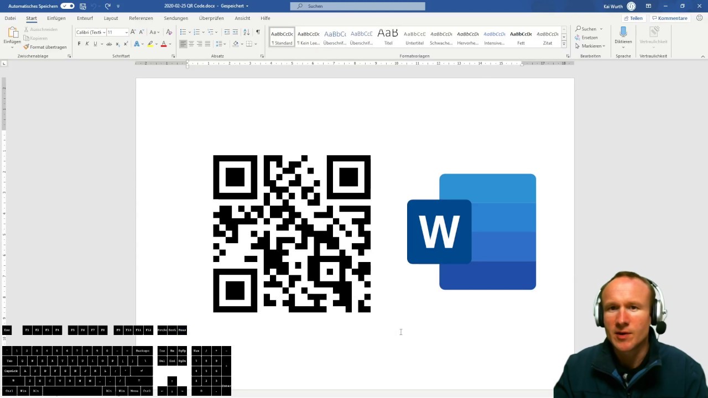The image size is (708, 398).
Task: Toggle bold formatting (F)
Action: (x=79, y=44)
